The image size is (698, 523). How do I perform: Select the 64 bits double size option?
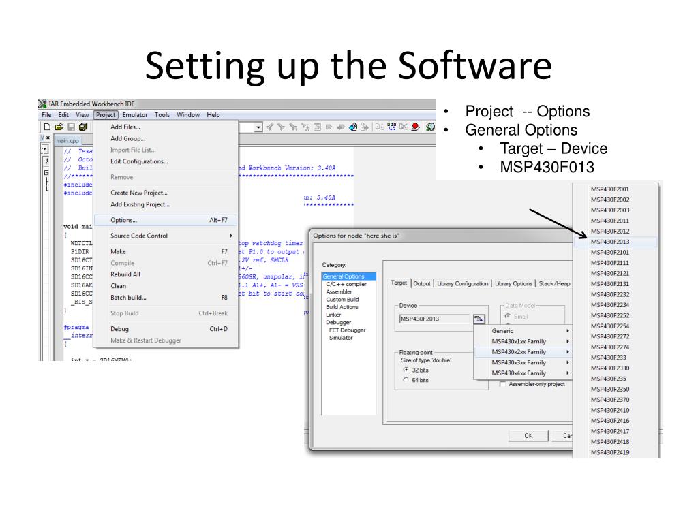(415, 380)
